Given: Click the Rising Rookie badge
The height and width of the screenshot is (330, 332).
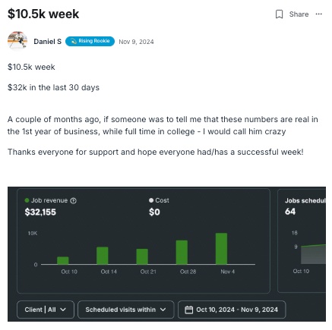Looking at the screenshot, I should tap(90, 41).
